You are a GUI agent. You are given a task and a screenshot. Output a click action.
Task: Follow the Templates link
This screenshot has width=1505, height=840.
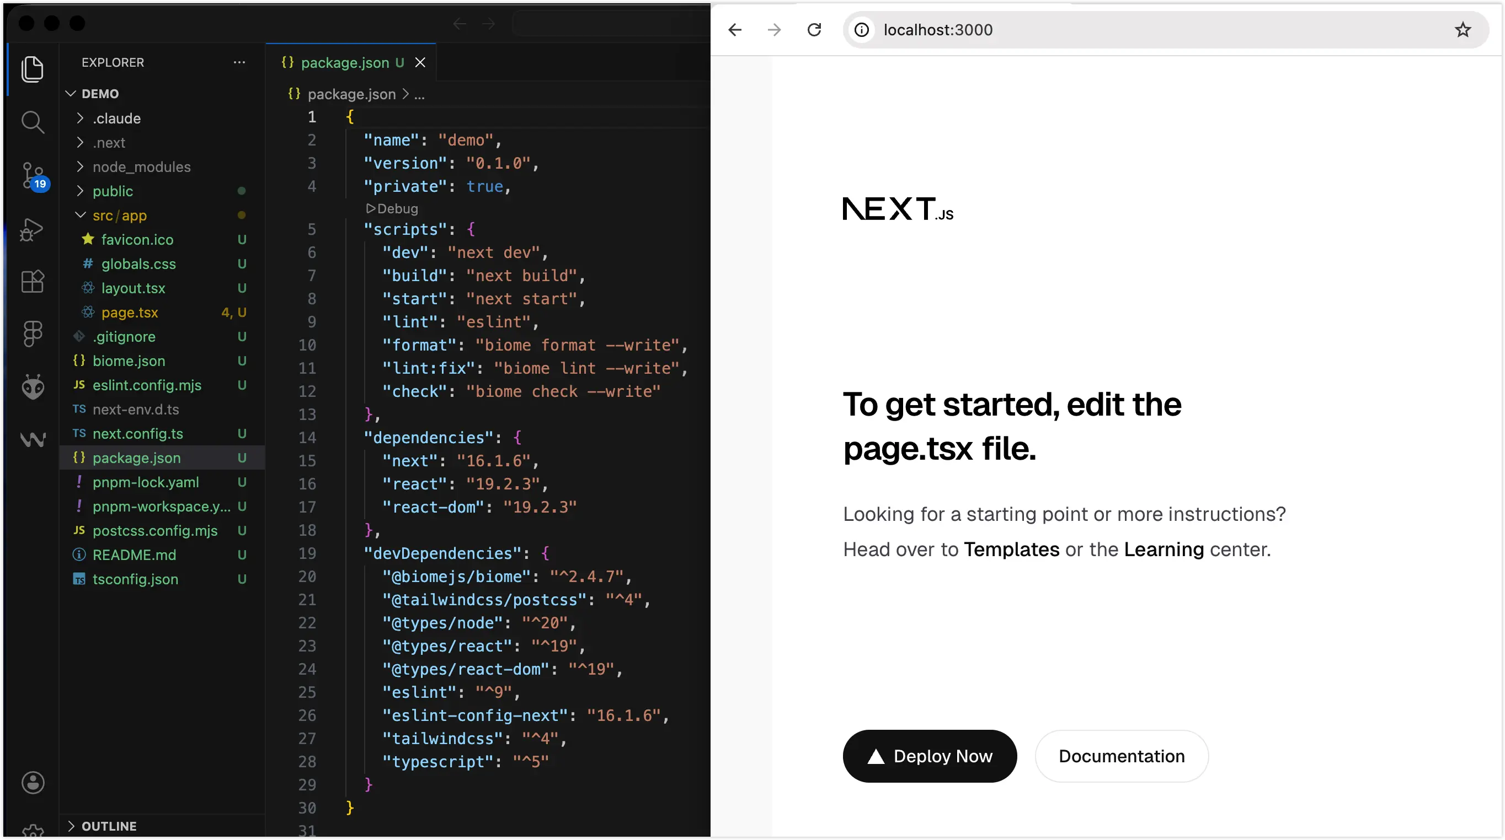[1011, 550]
